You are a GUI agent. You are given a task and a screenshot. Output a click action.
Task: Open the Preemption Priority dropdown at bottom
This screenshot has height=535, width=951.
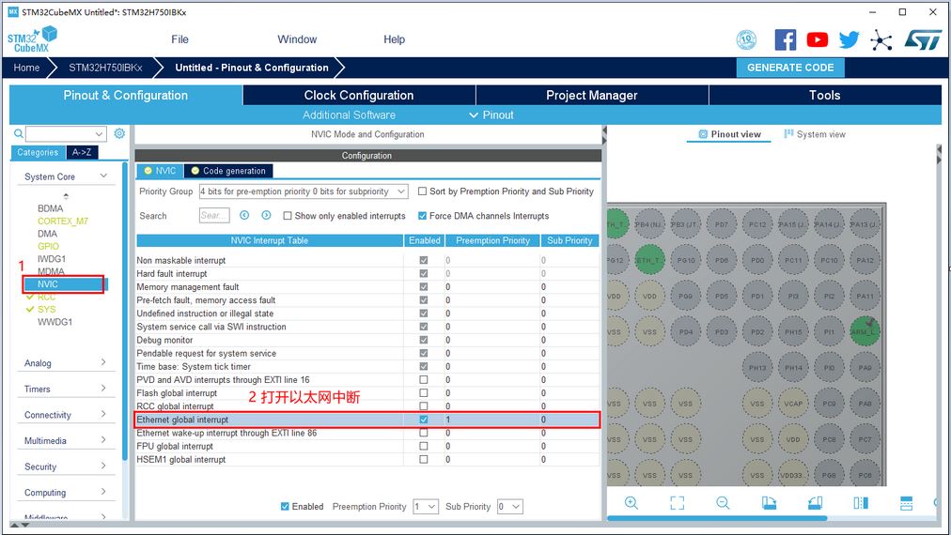coord(425,507)
